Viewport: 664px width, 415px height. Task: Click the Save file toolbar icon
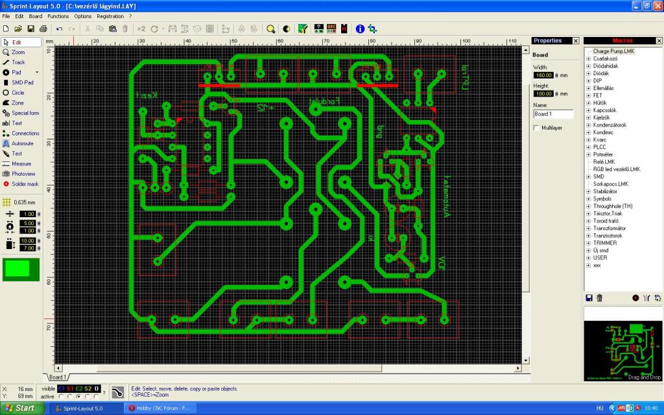pyautogui.click(x=30, y=29)
